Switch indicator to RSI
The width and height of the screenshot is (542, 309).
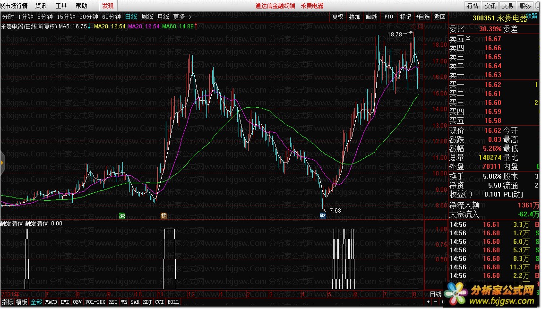[113, 302]
